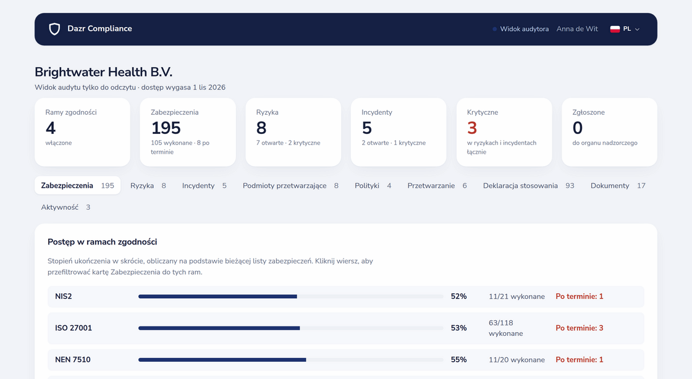Screen dimensions: 692x379
Task: Click the Dazr Compliance shield logo
Action: [54, 29]
